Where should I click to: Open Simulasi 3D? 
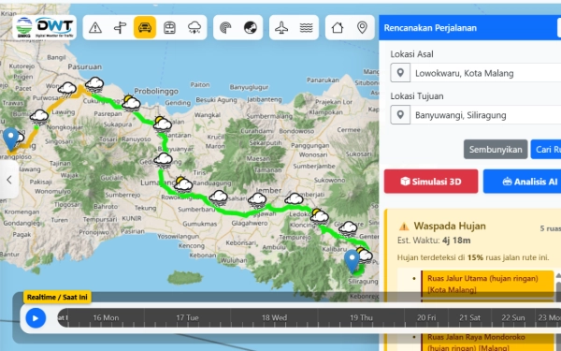431,182
